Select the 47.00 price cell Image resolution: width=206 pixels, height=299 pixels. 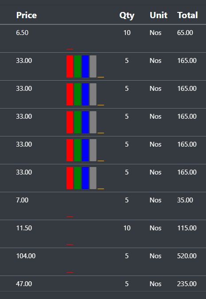click(x=24, y=284)
